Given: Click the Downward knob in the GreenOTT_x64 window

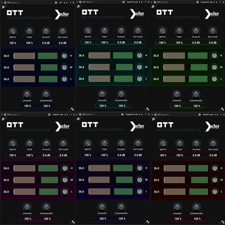Looking at the screenshot, I should (196, 94).
